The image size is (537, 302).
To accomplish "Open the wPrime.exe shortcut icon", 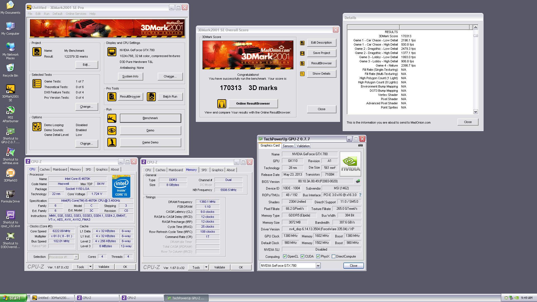I will 10,156.
